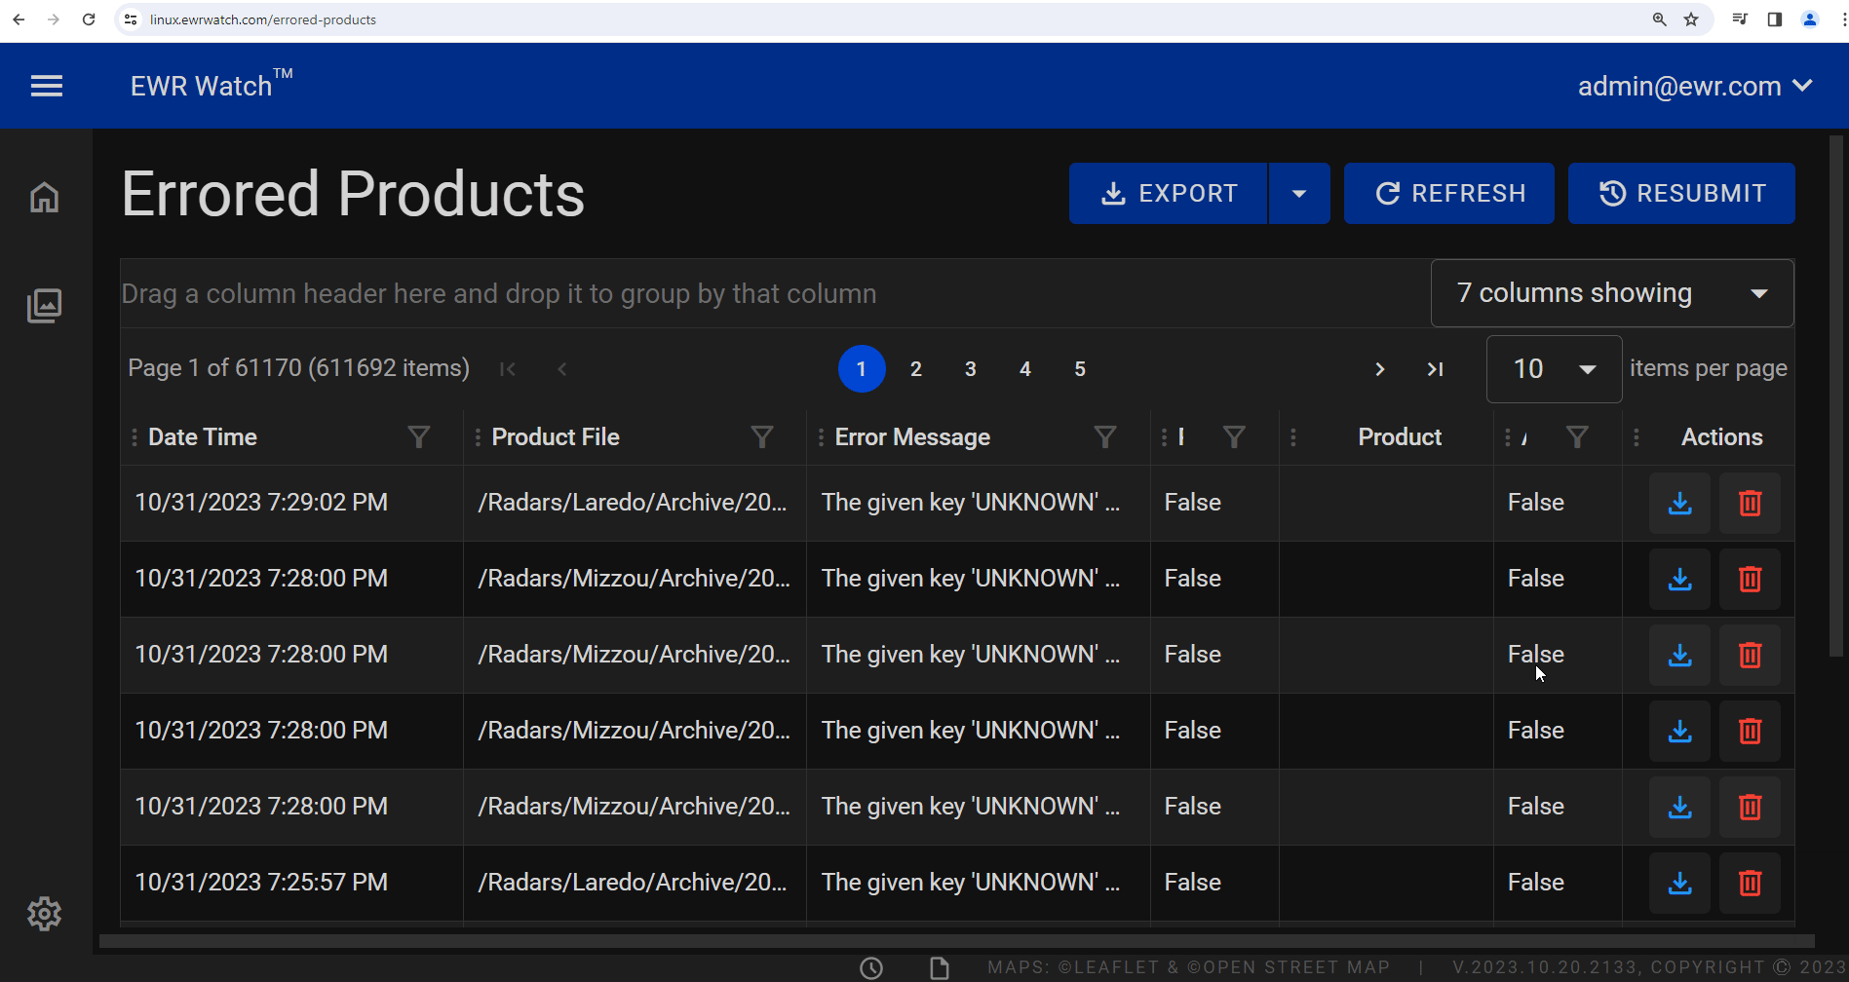This screenshot has width=1849, height=982.
Task: Go to Home via sidebar icon
Action: (44, 197)
